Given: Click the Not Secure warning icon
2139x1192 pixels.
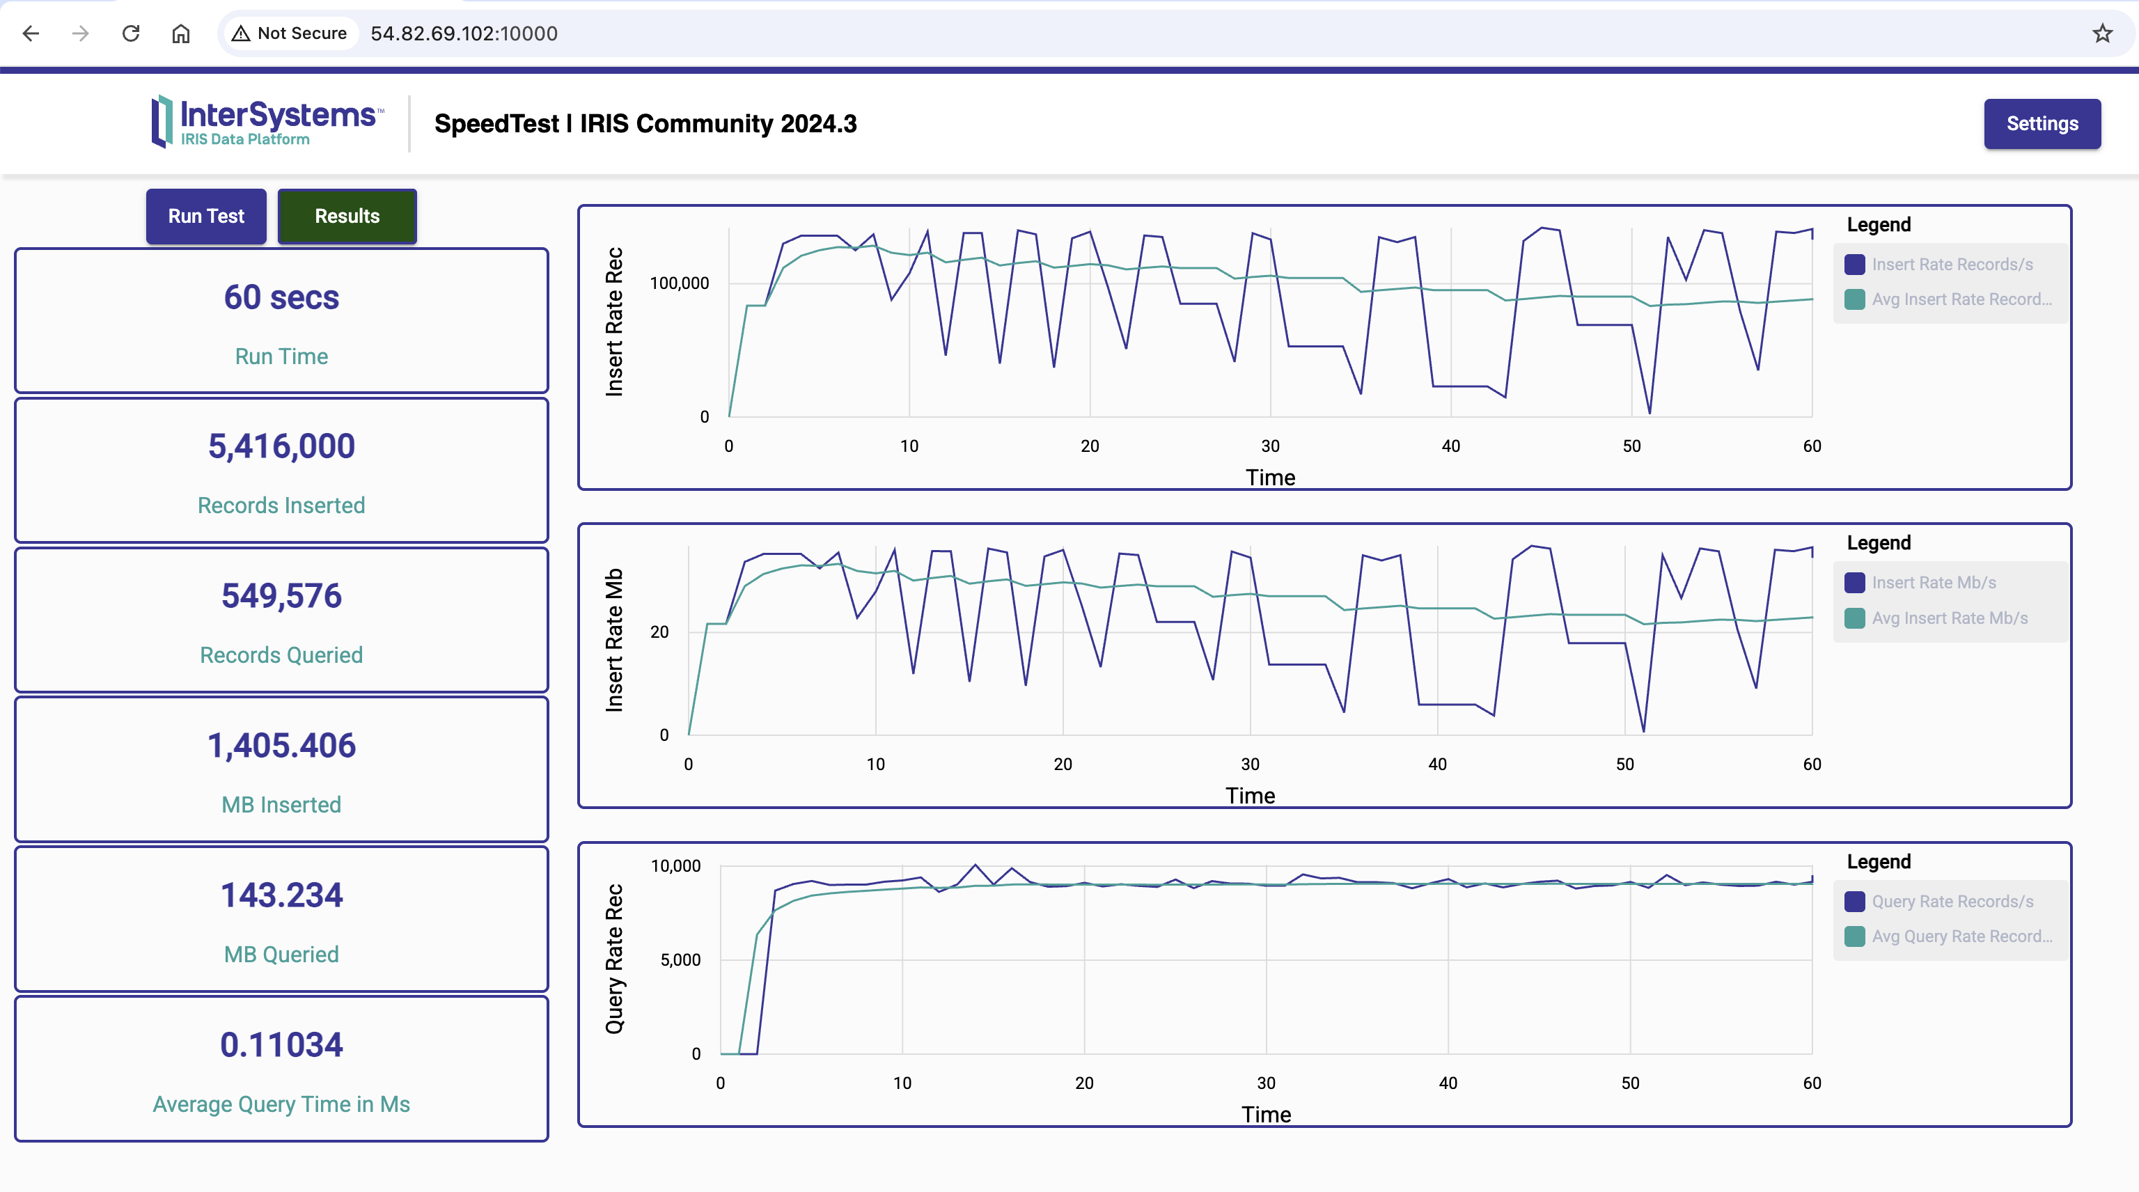Looking at the screenshot, I should tap(241, 33).
